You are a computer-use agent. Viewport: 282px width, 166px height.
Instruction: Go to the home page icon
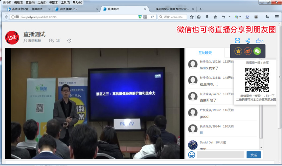pyautogui.click(x=215, y=17)
